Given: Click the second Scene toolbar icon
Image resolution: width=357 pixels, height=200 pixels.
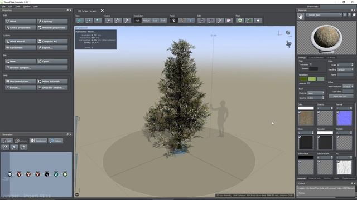Looking at the screenshot, I should [x=118, y=21].
